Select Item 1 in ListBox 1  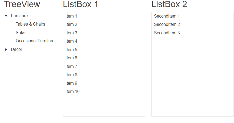pyautogui.click(x=71, y=16)
